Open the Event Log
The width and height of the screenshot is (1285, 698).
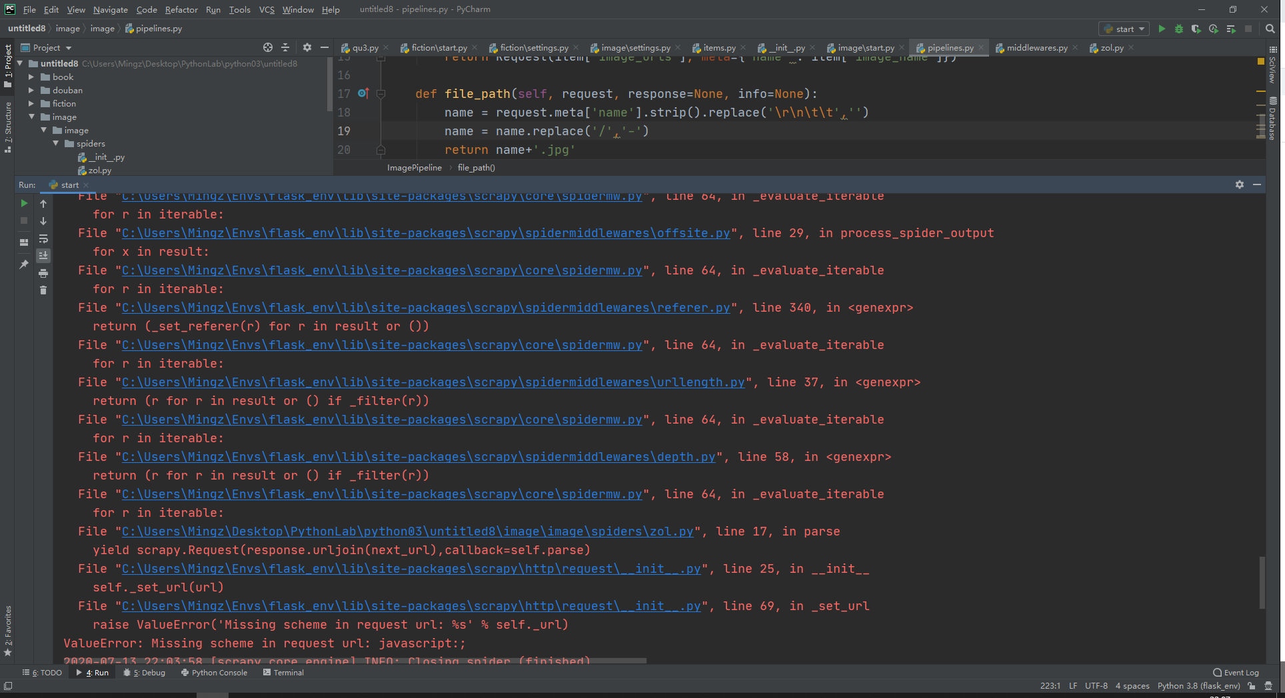tap(1236, 673)
